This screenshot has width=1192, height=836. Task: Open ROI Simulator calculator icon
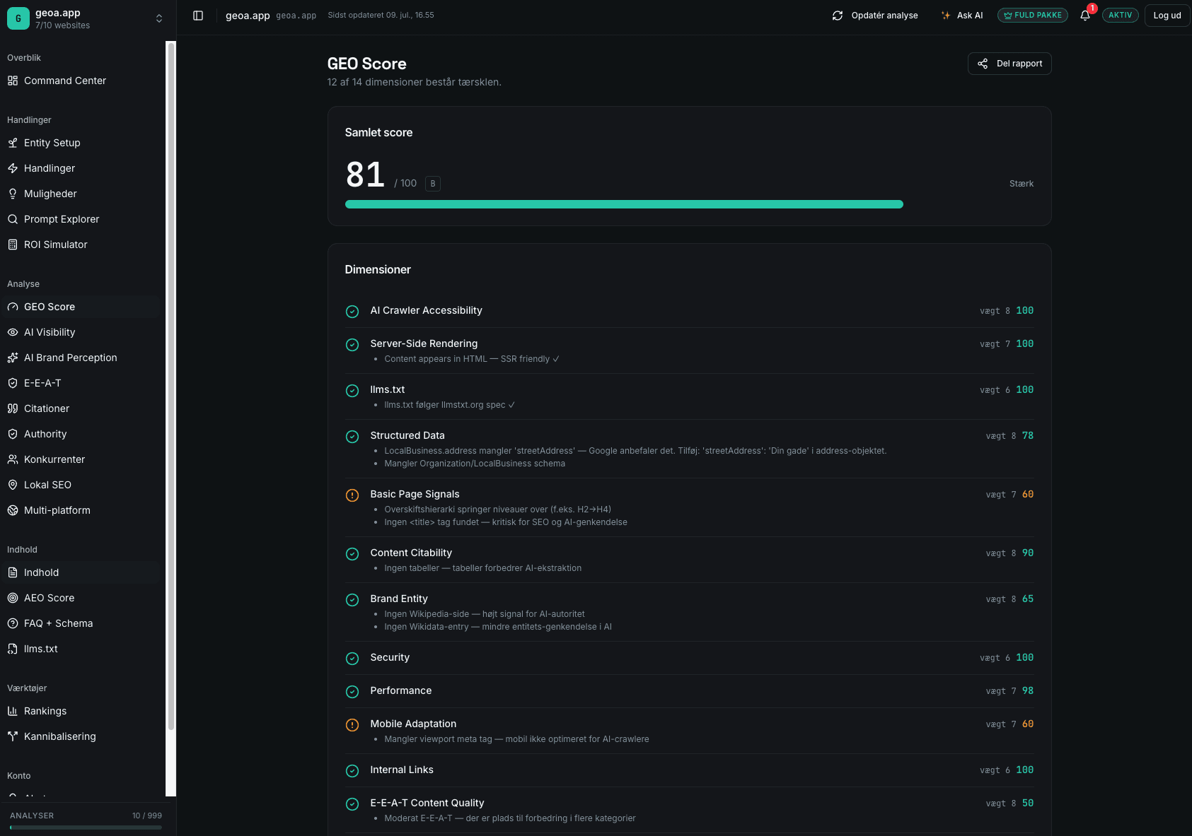pyautogui.click(x=13, y=245)
